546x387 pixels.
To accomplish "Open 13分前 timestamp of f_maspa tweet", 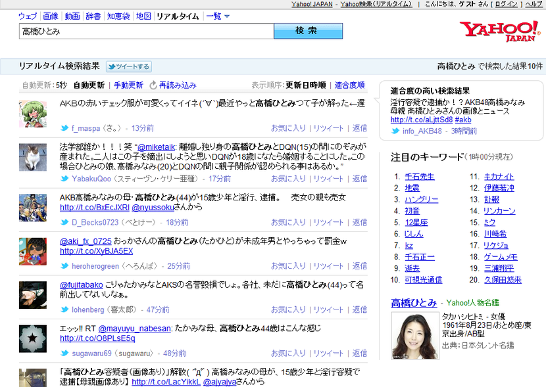I will 143,128.
